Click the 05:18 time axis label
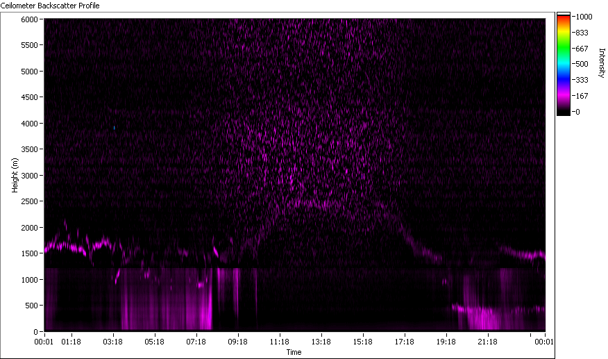The height and width of the screenshot is (359, 608). (155, 342)
